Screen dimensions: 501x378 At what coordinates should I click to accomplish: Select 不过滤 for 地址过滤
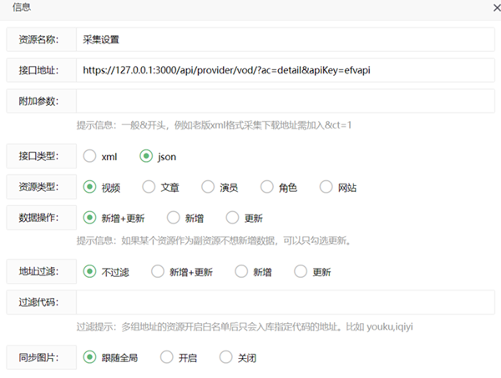tap(90, 272)
